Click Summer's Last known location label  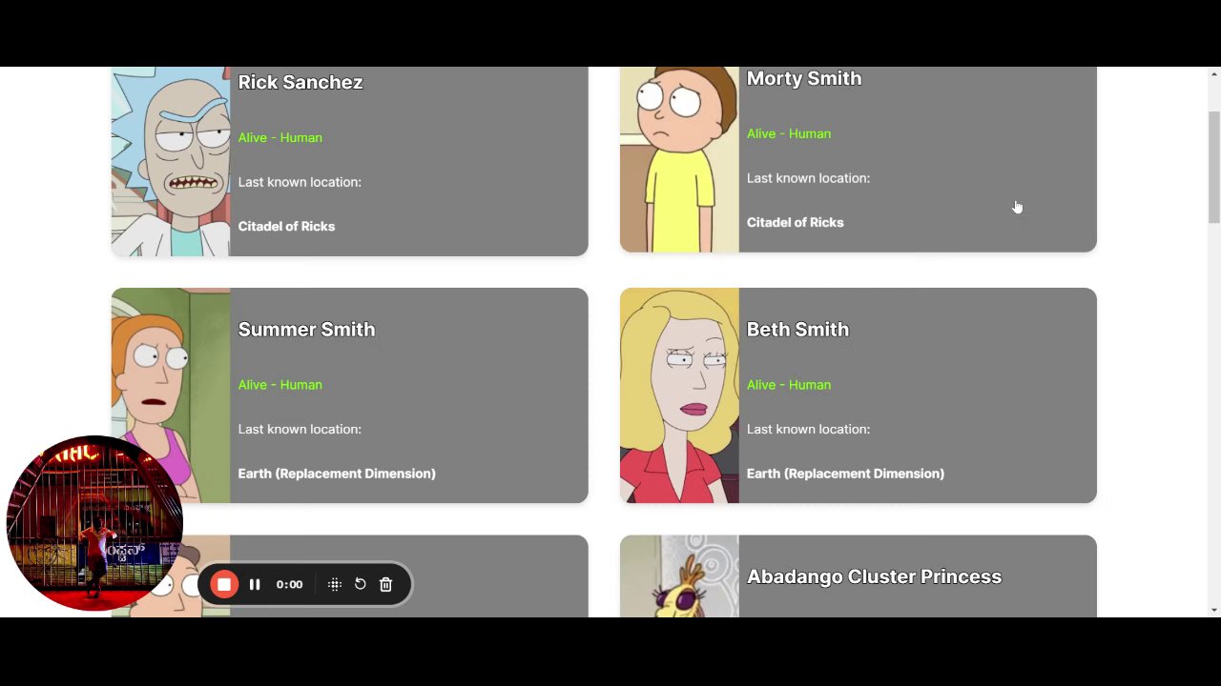click(300, 429)
